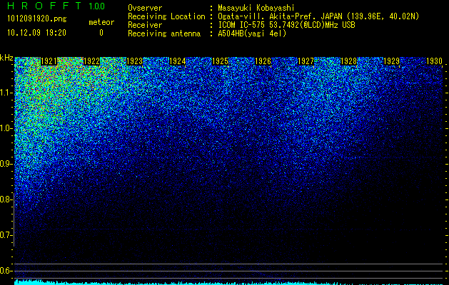Click the Ogata-vill. Akita-Pref. JAPAN location text
This screenshot has width=449, height=285.
click(x=318, y=16)
